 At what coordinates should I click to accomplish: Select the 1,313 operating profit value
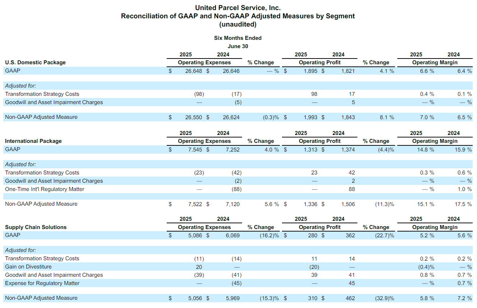pyautogui.click(x=311, y=150)
